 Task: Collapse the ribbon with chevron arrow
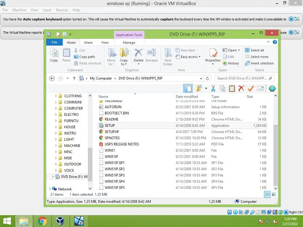pos(268,42)
